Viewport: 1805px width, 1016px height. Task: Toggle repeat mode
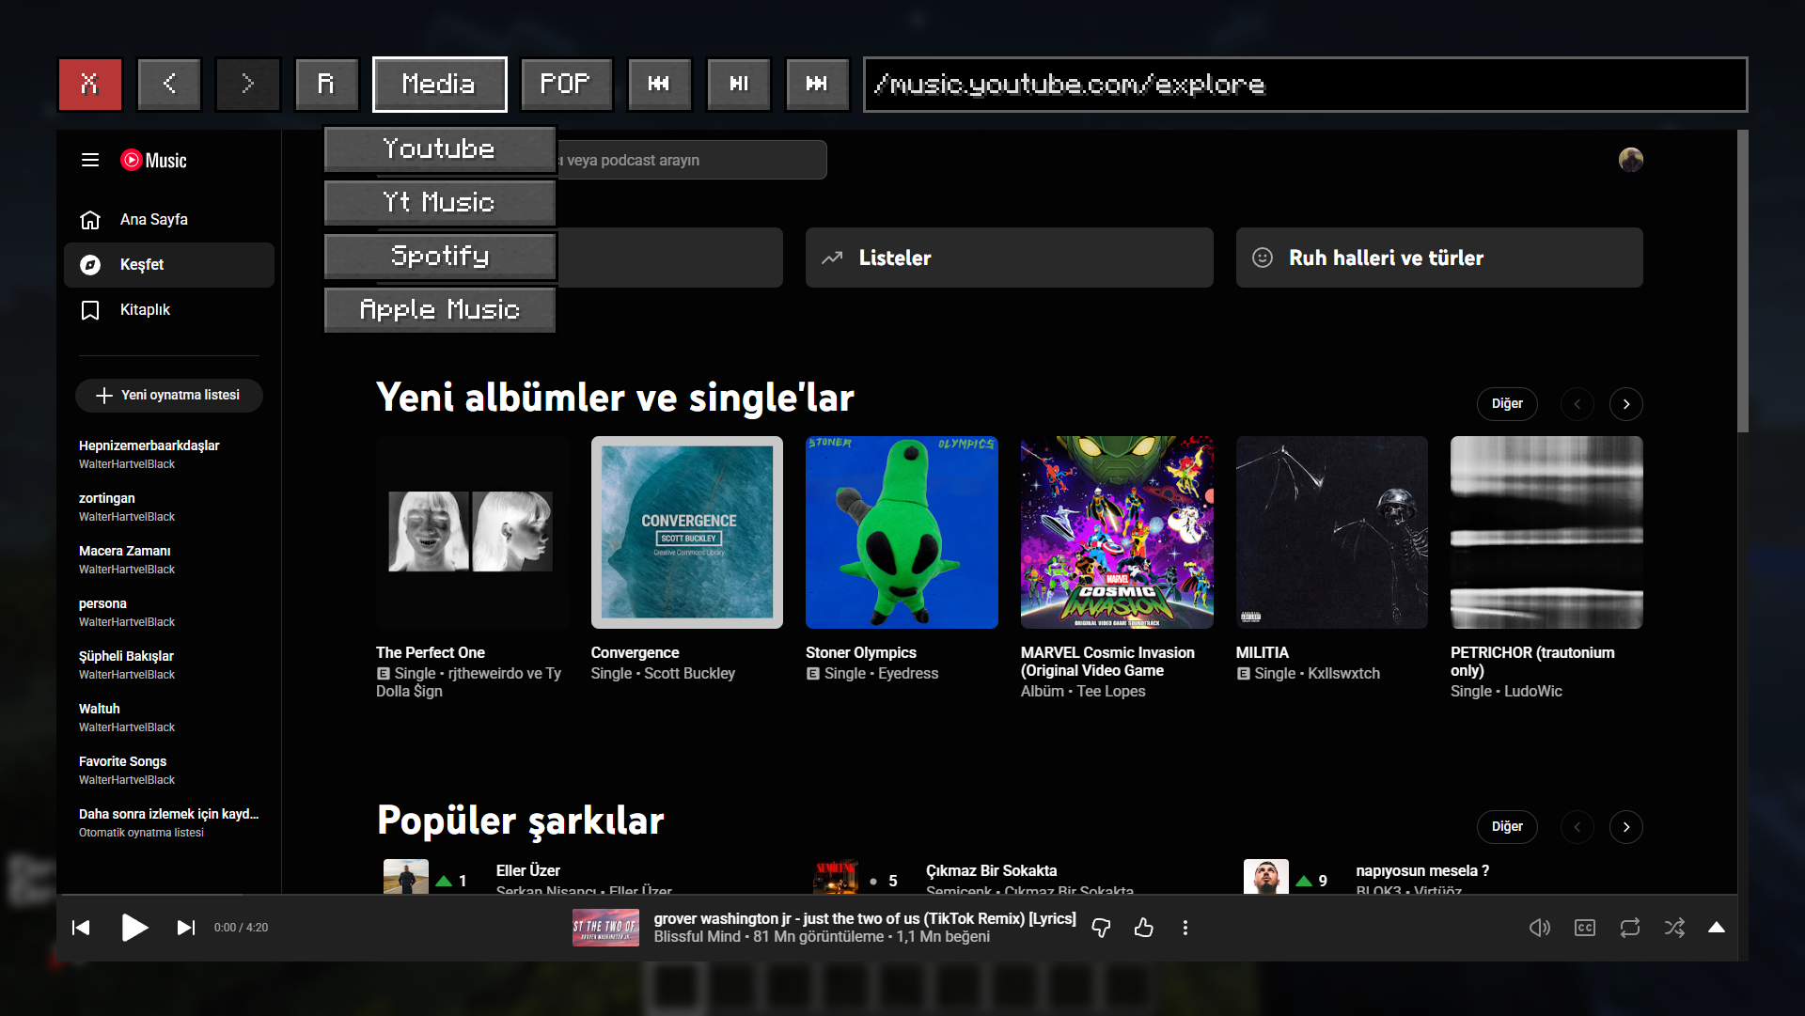1630,928
